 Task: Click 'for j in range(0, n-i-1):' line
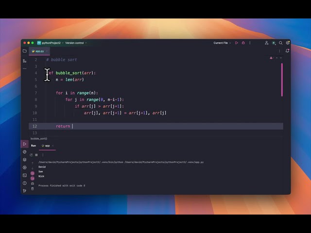(95, 100)
